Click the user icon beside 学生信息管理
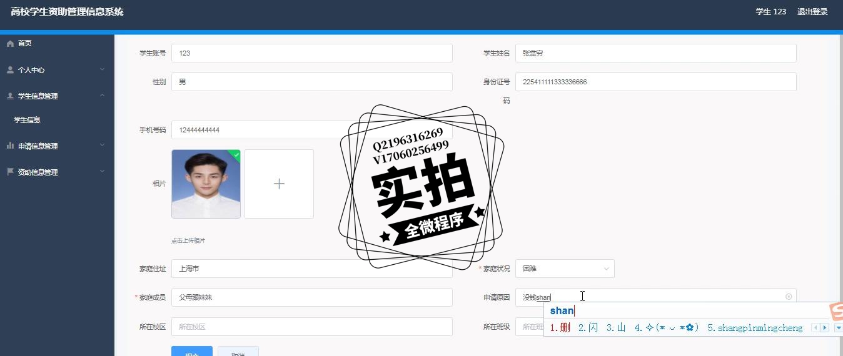This screenshot has height=356, width=843. click(10, 96)
